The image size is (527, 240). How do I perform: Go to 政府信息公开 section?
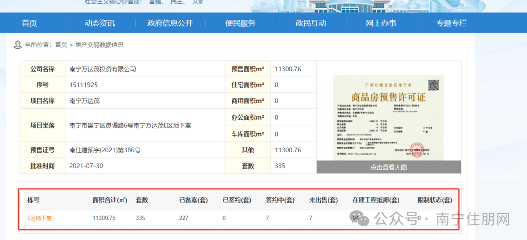click(x=170, y=23)
